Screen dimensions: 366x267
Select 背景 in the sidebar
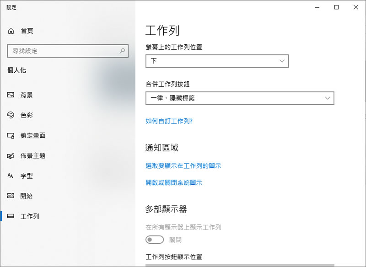(27, 95)
